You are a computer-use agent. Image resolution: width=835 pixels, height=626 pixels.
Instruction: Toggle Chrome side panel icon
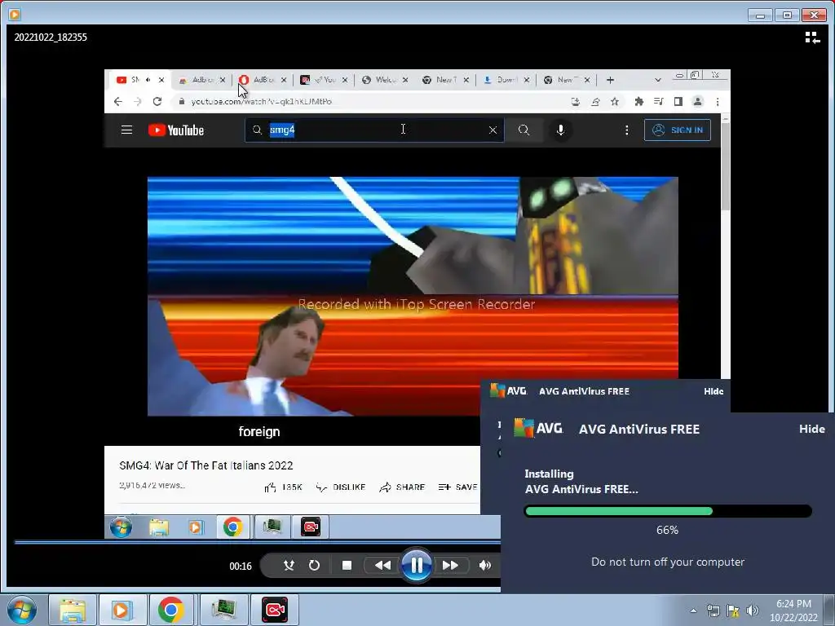point(678,101)
